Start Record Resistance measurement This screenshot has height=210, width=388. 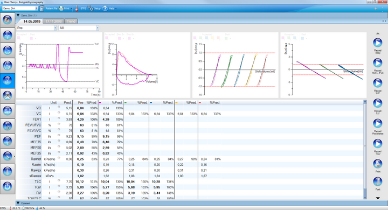378,123
